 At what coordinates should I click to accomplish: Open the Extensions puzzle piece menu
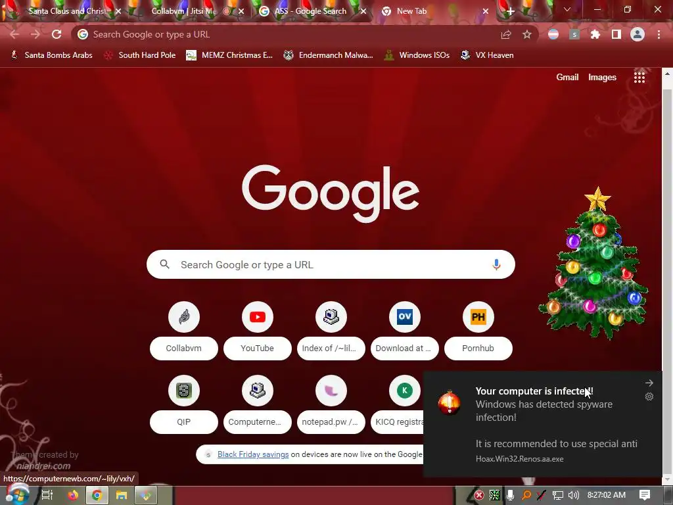595,34
